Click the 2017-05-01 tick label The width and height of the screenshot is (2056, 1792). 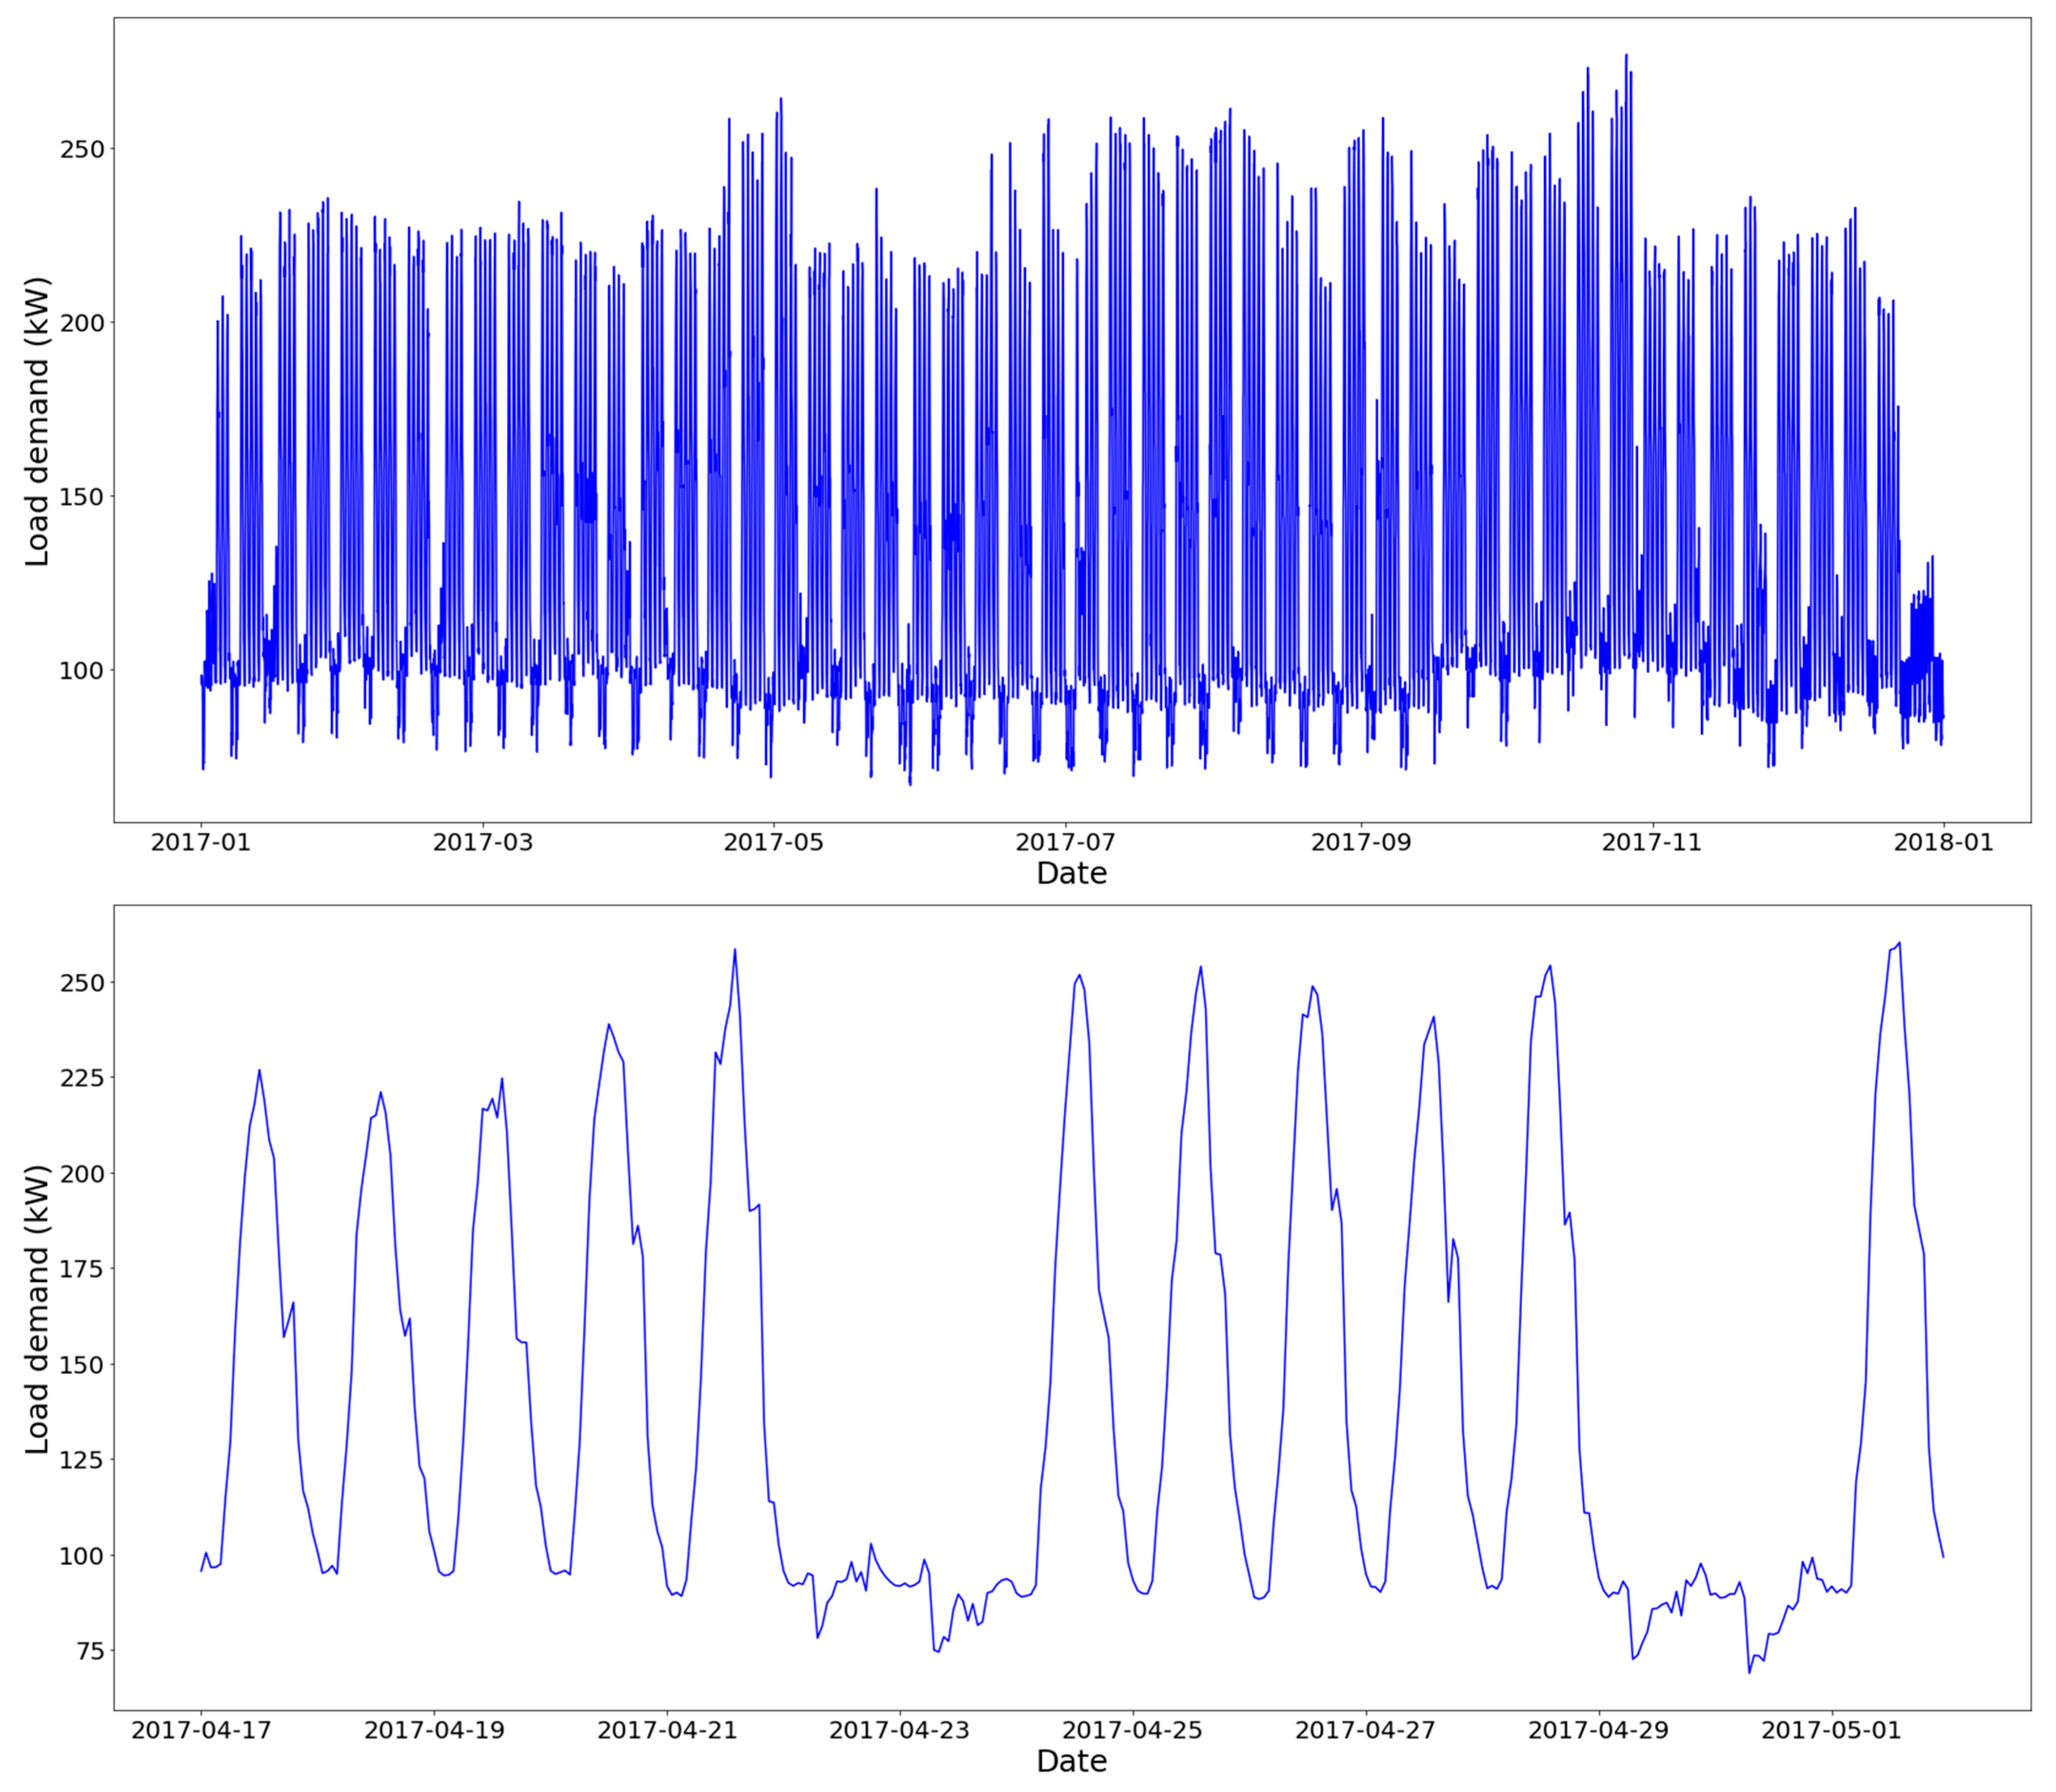click(1832, 1730)
